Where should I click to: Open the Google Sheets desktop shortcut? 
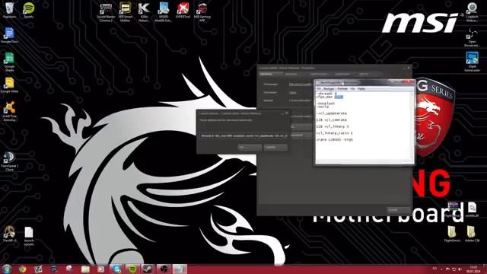tap(9, 62)
